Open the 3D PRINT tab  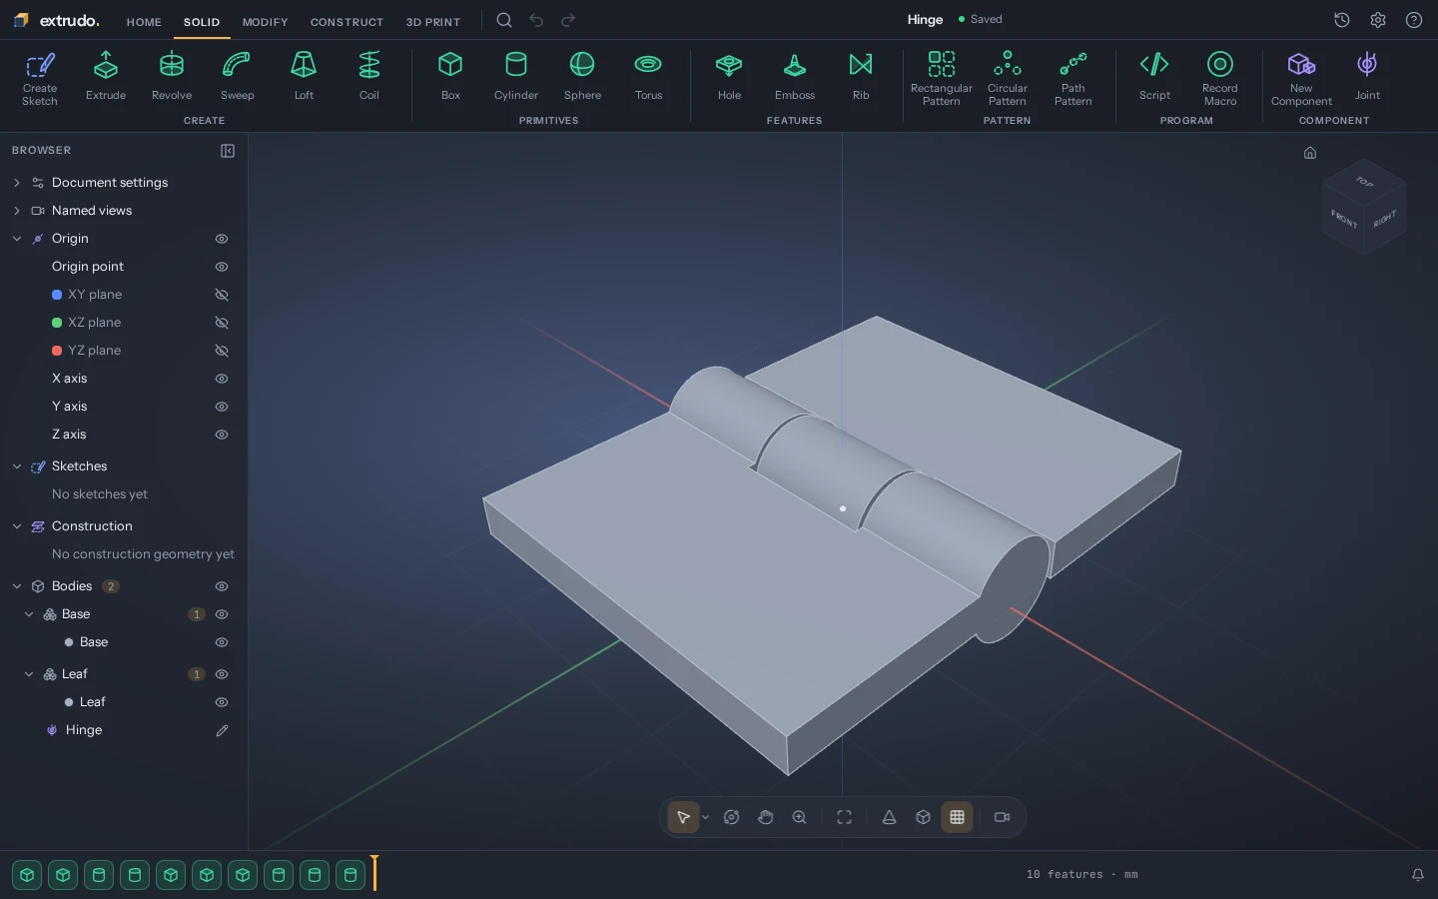pos(433,22)
